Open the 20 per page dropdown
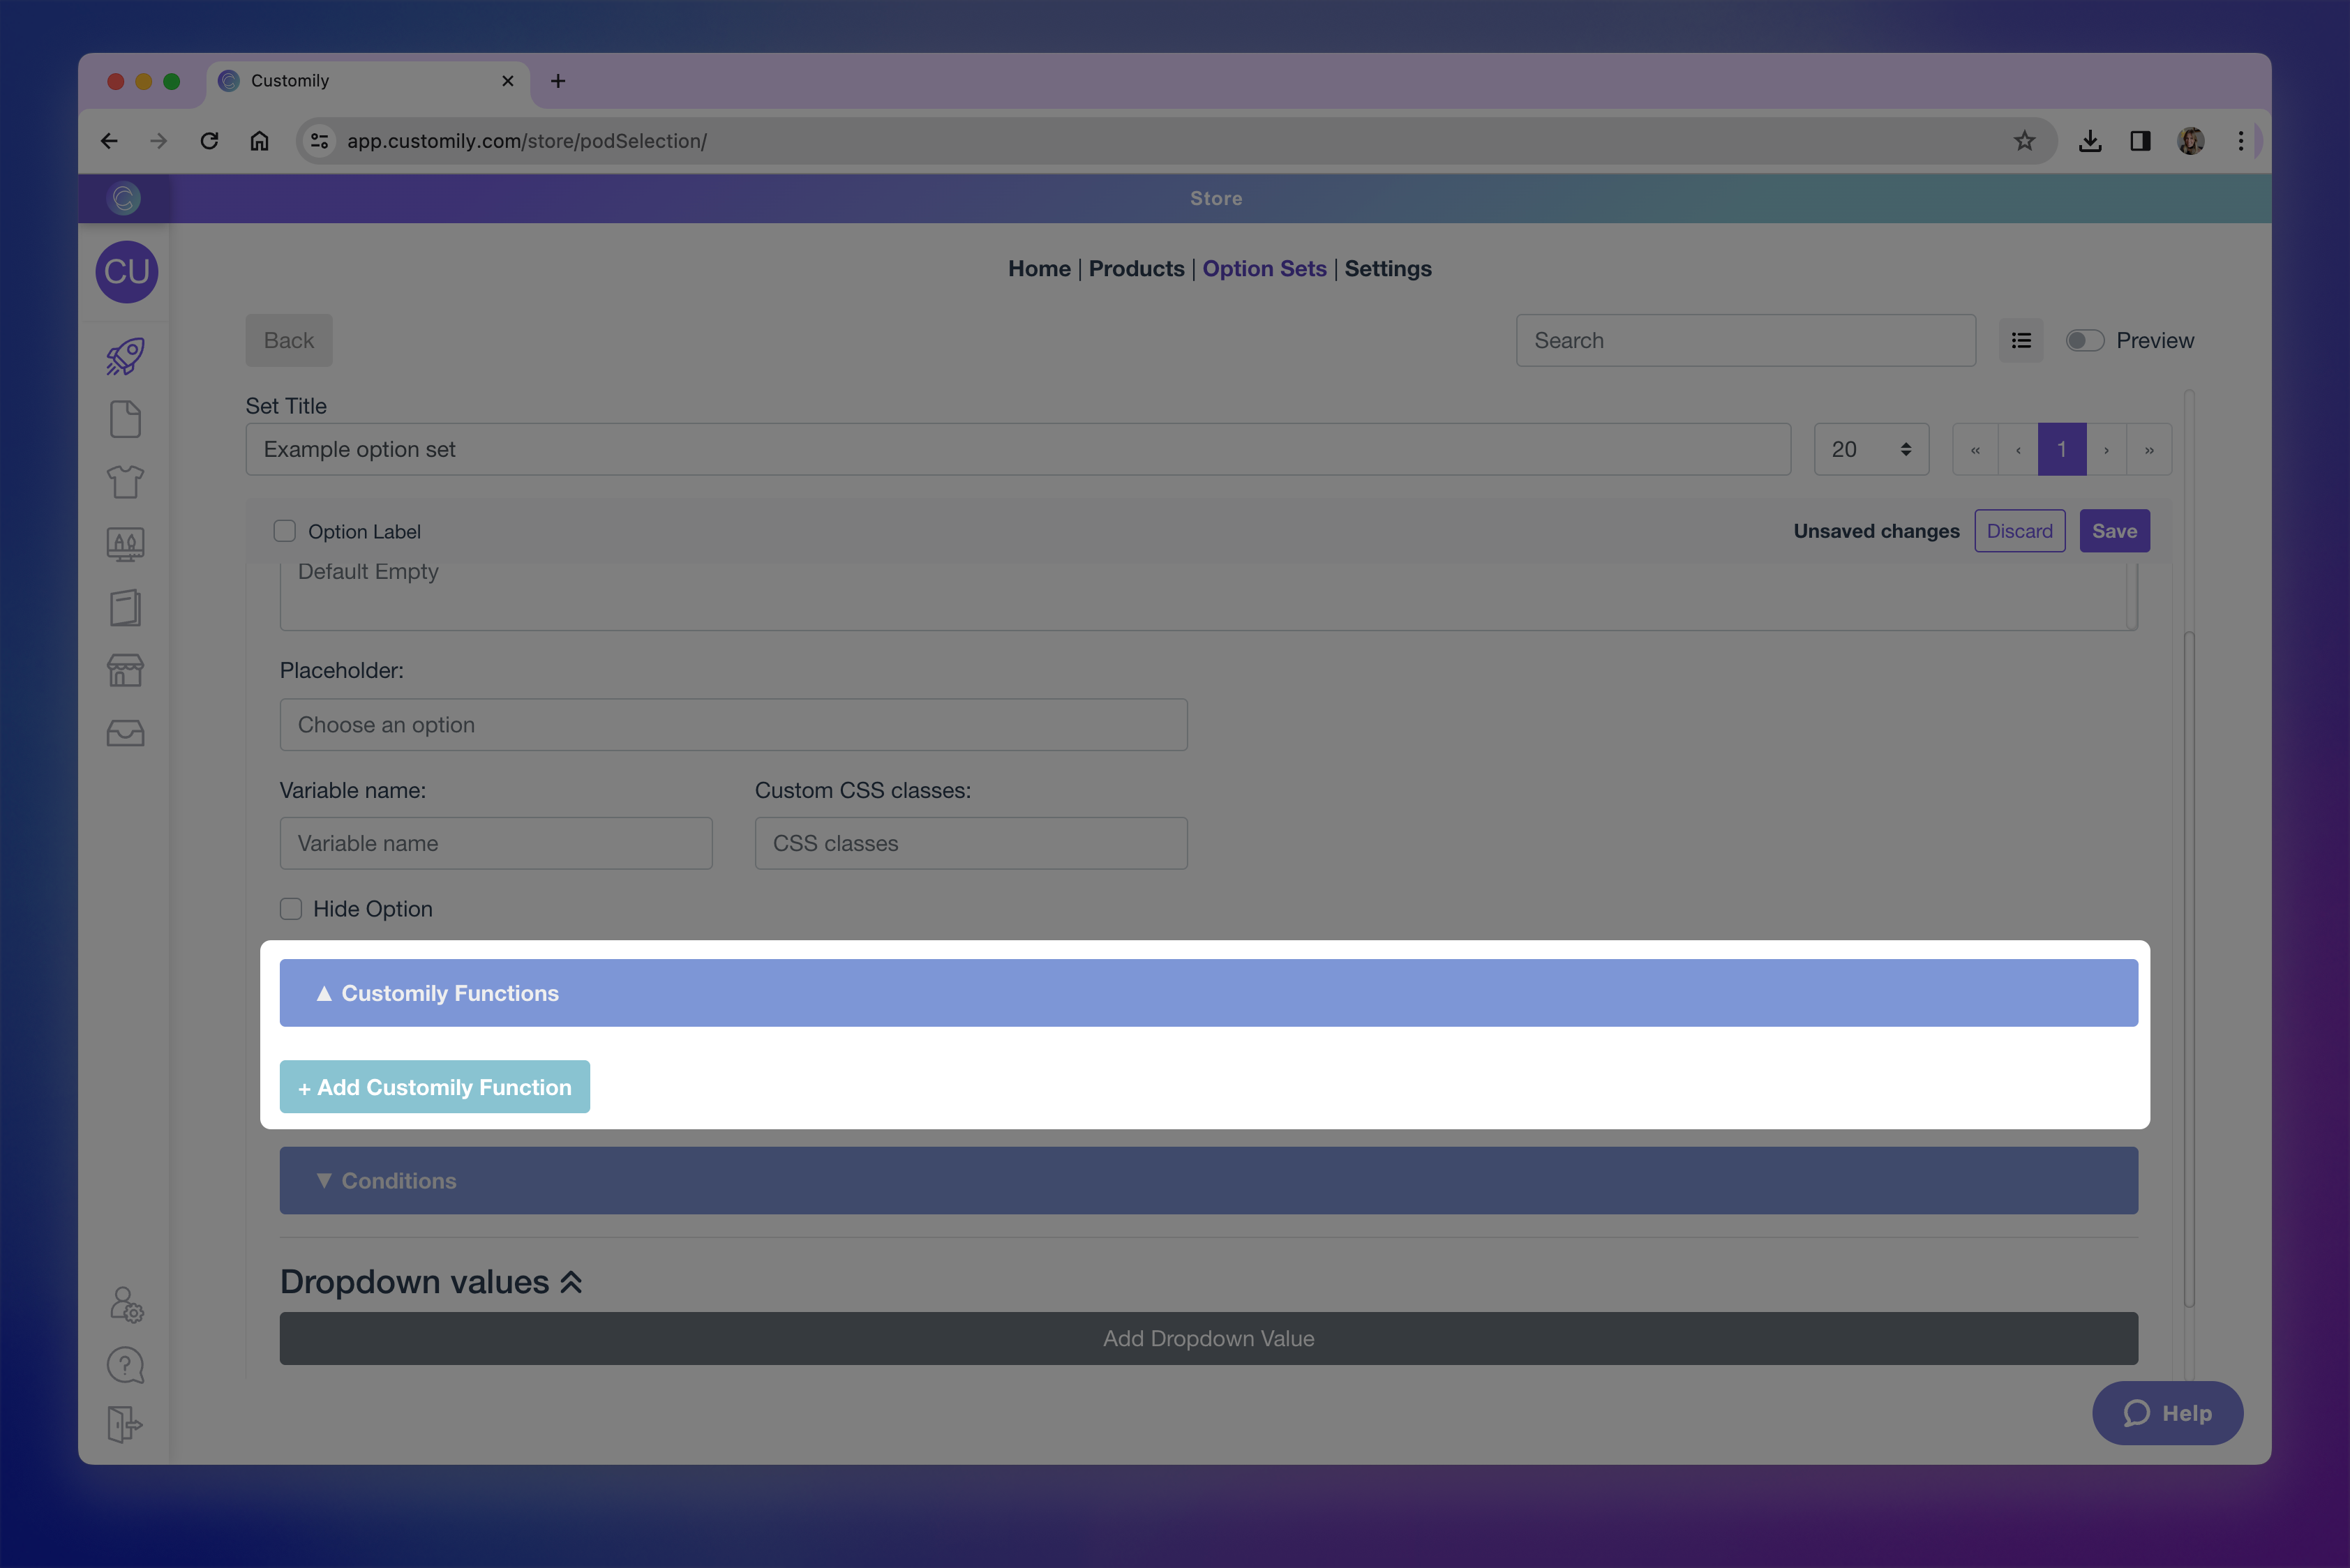Image resolution: width=2350 pixels, height=1568 pixels. pos(1871,450)
